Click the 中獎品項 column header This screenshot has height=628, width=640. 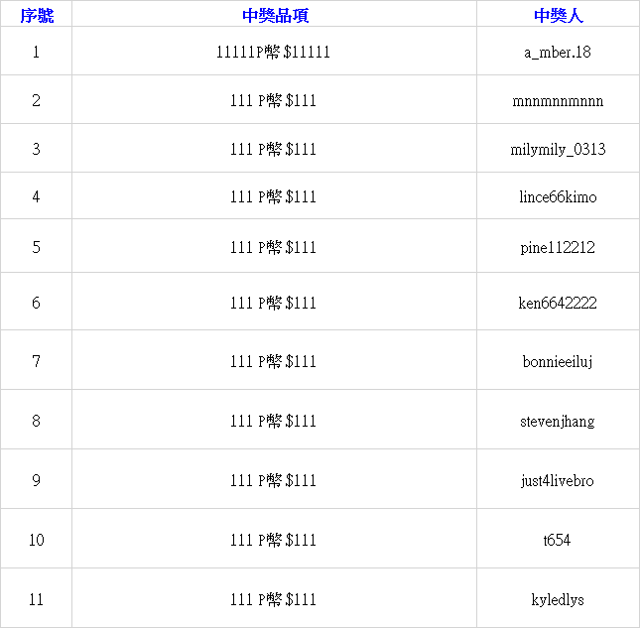pos(275,16)
